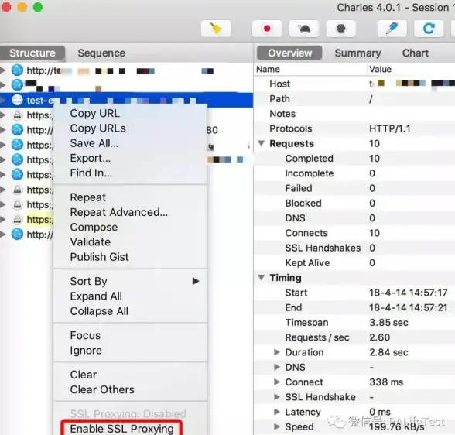Image resolution: width=455 pixels, height=435 pixels.
Task: Choose Publish Gist menu entry
Action: click(x=130, y=257)
